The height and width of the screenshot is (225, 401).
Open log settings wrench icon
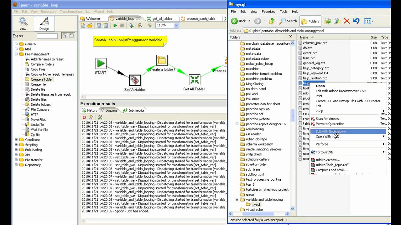[100, 117]
